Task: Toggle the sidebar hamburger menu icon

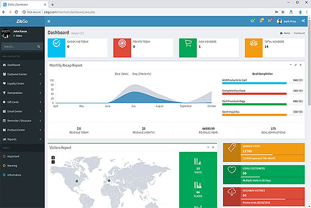Action: (x=49, y=21)
